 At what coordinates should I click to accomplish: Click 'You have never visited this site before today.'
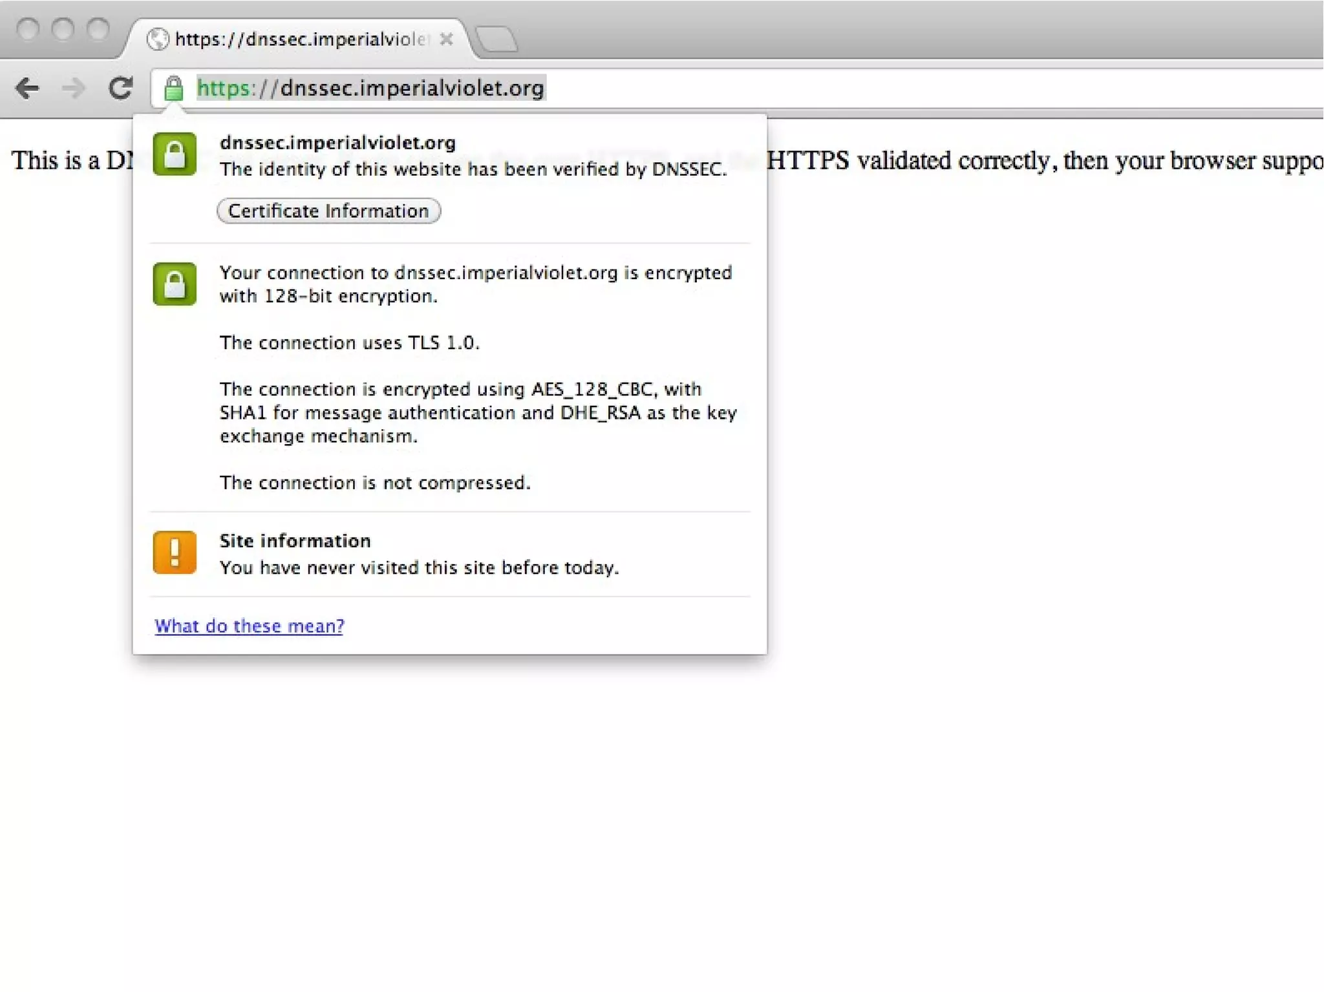420,567
